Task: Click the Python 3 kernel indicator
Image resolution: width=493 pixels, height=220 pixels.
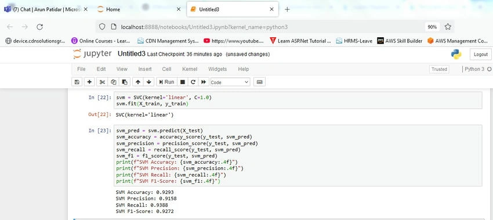Action: [x=474, y=69]
